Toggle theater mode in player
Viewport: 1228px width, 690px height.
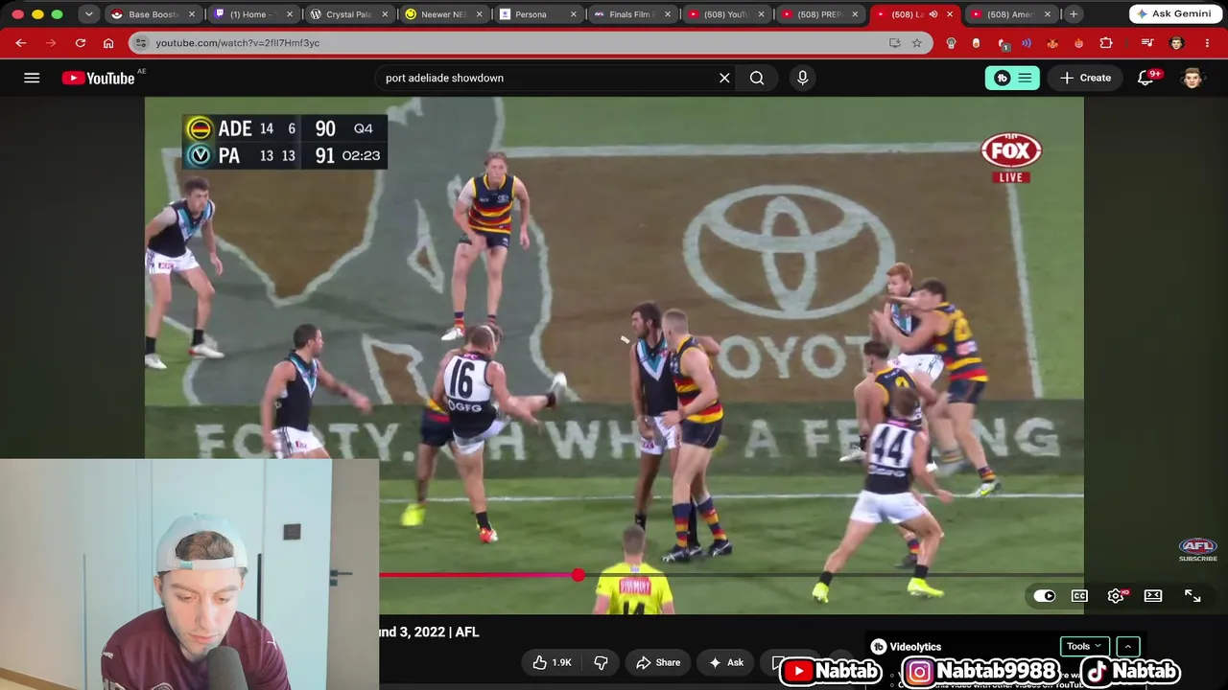pos(1153,596)
